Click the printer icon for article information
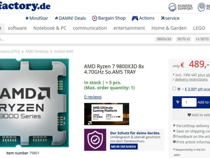Viewport: 210px width, 158px height. 174,141
